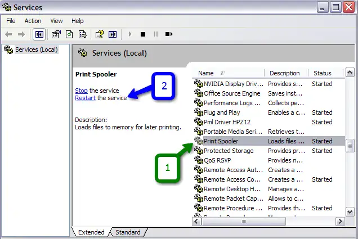Switch to the Extended tab
Image resolution: width=358 pixels, height=239 pixels.
tap(91, 232)
